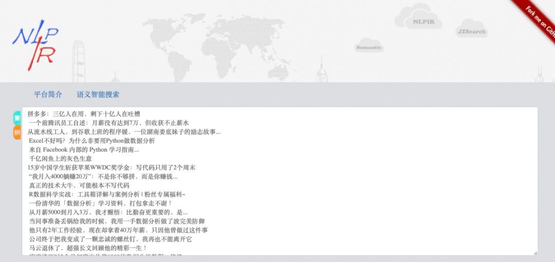The height and width of the screenshot is (262, 555).
Task: Switch to the 语义智能搜索 tab
Action: coord(98,95)
